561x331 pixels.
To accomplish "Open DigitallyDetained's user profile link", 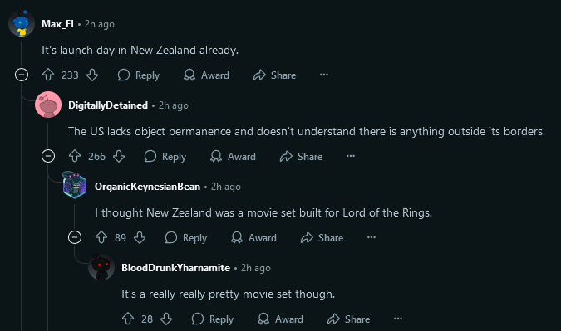I will tap(108, 105).
